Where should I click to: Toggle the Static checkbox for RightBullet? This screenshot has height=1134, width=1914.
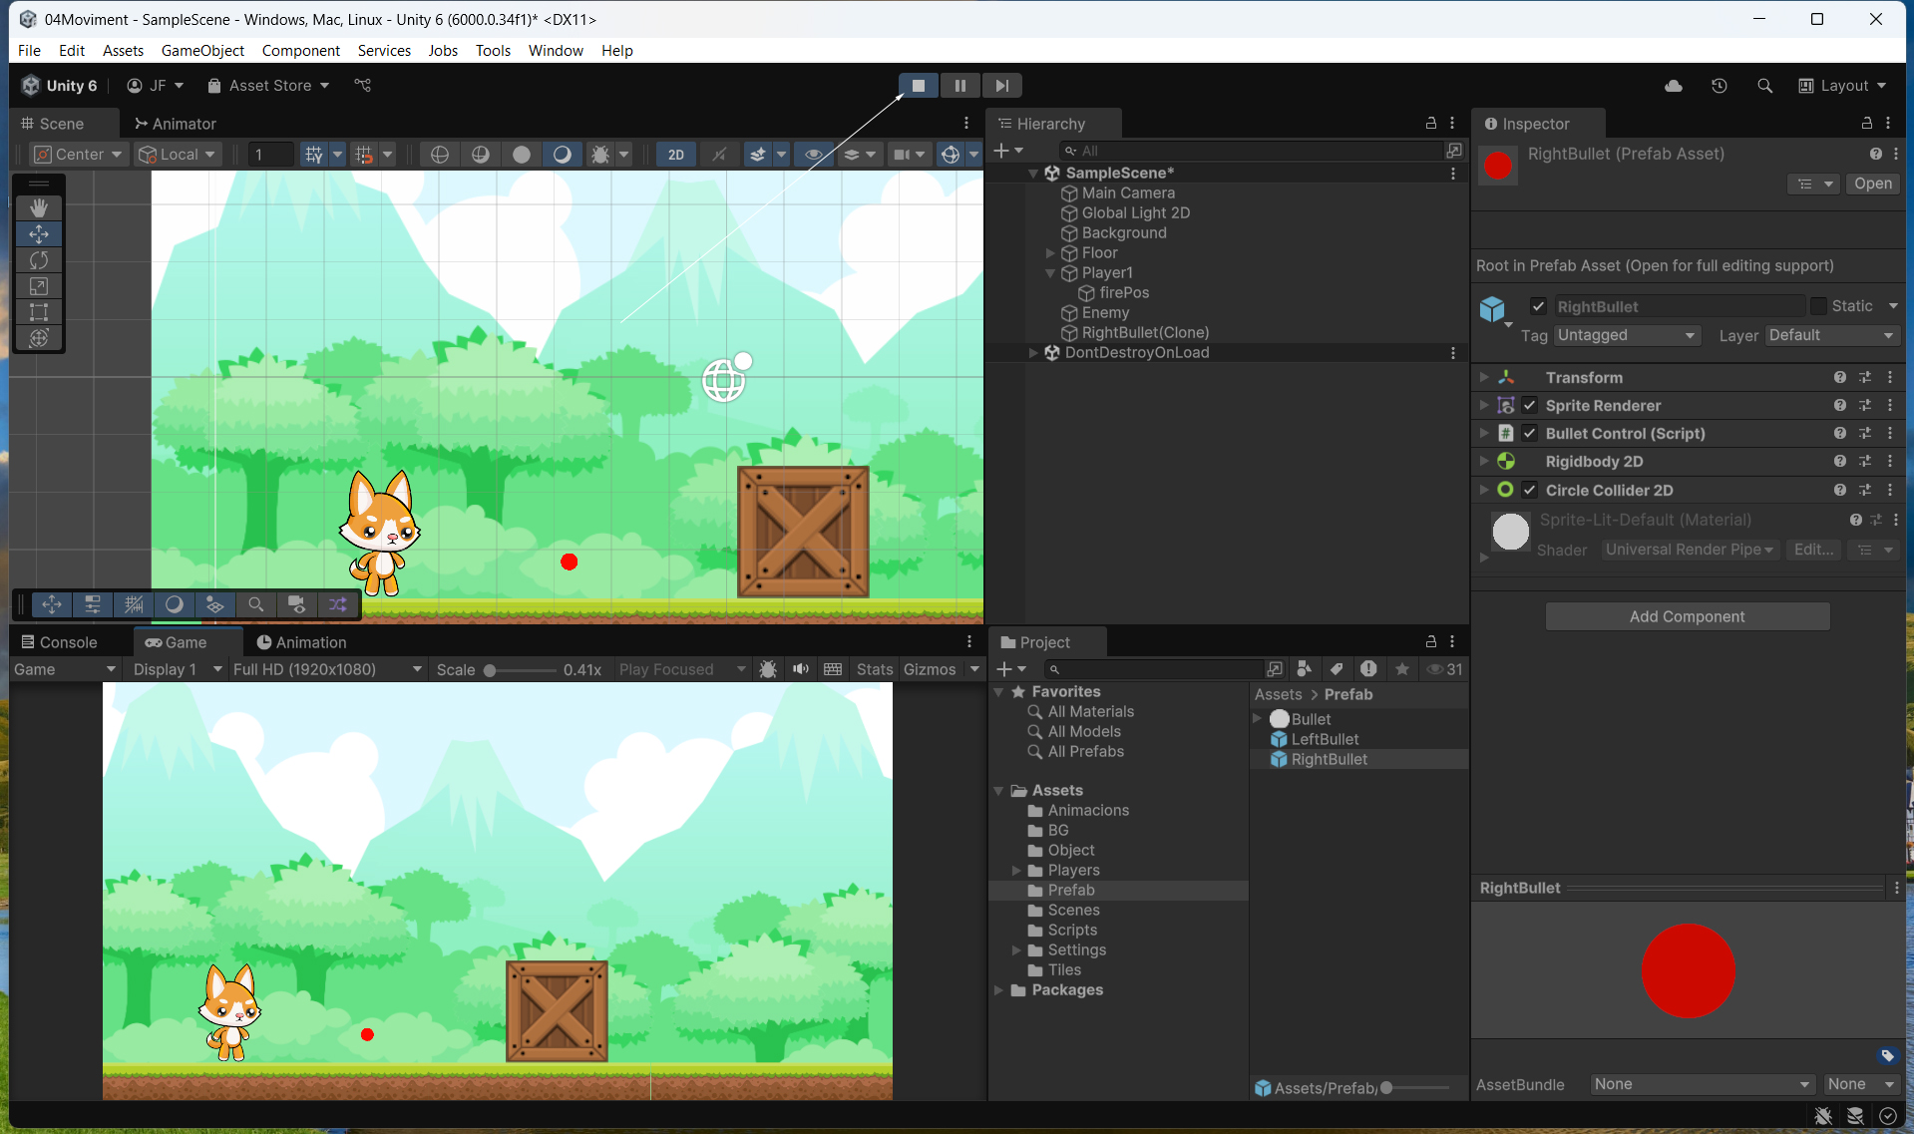point(1818,306)
